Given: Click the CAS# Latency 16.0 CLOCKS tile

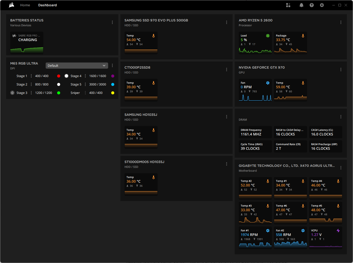Looking at the screenshot, I should click(x=325, y=132).
